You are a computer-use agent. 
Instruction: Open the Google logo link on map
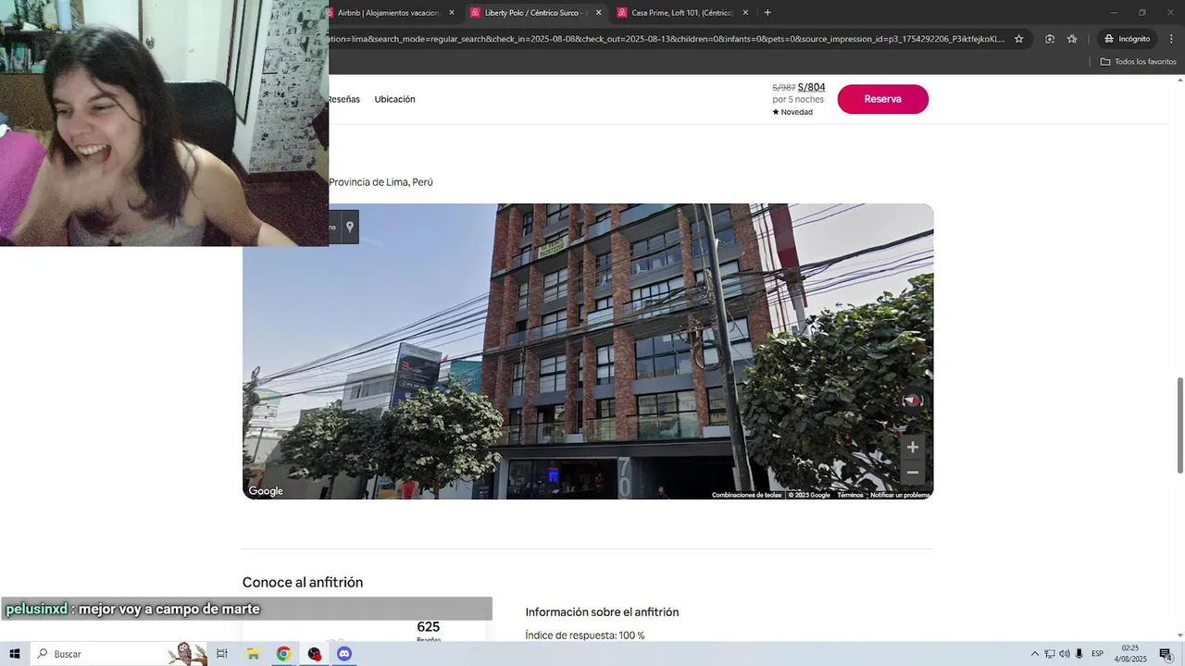tap(266, 491)
